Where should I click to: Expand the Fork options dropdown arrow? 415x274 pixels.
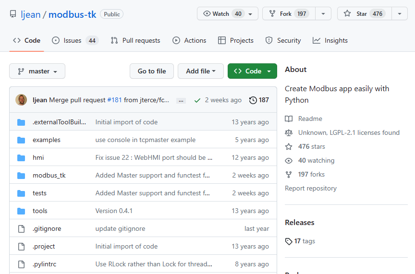pyautogui.click(x=323, y=14)
